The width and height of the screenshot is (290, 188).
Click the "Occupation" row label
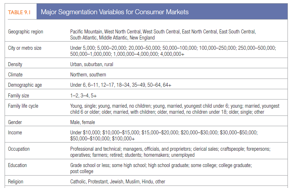pyautogui.click(x=19, y=149)
